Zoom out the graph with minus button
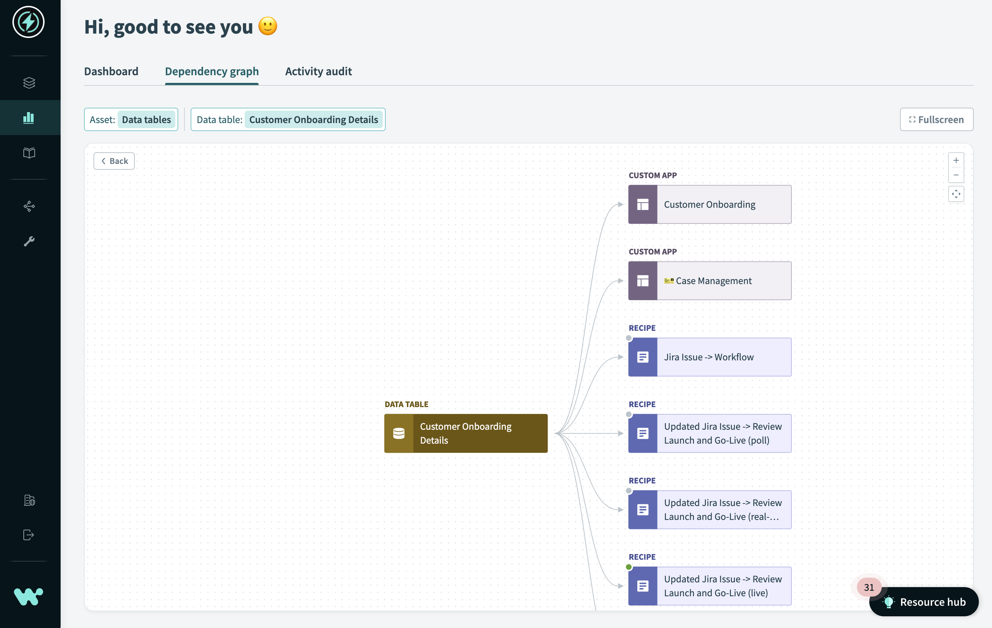The height and width of the screenshot is (628, 992). tap(956, 175)
